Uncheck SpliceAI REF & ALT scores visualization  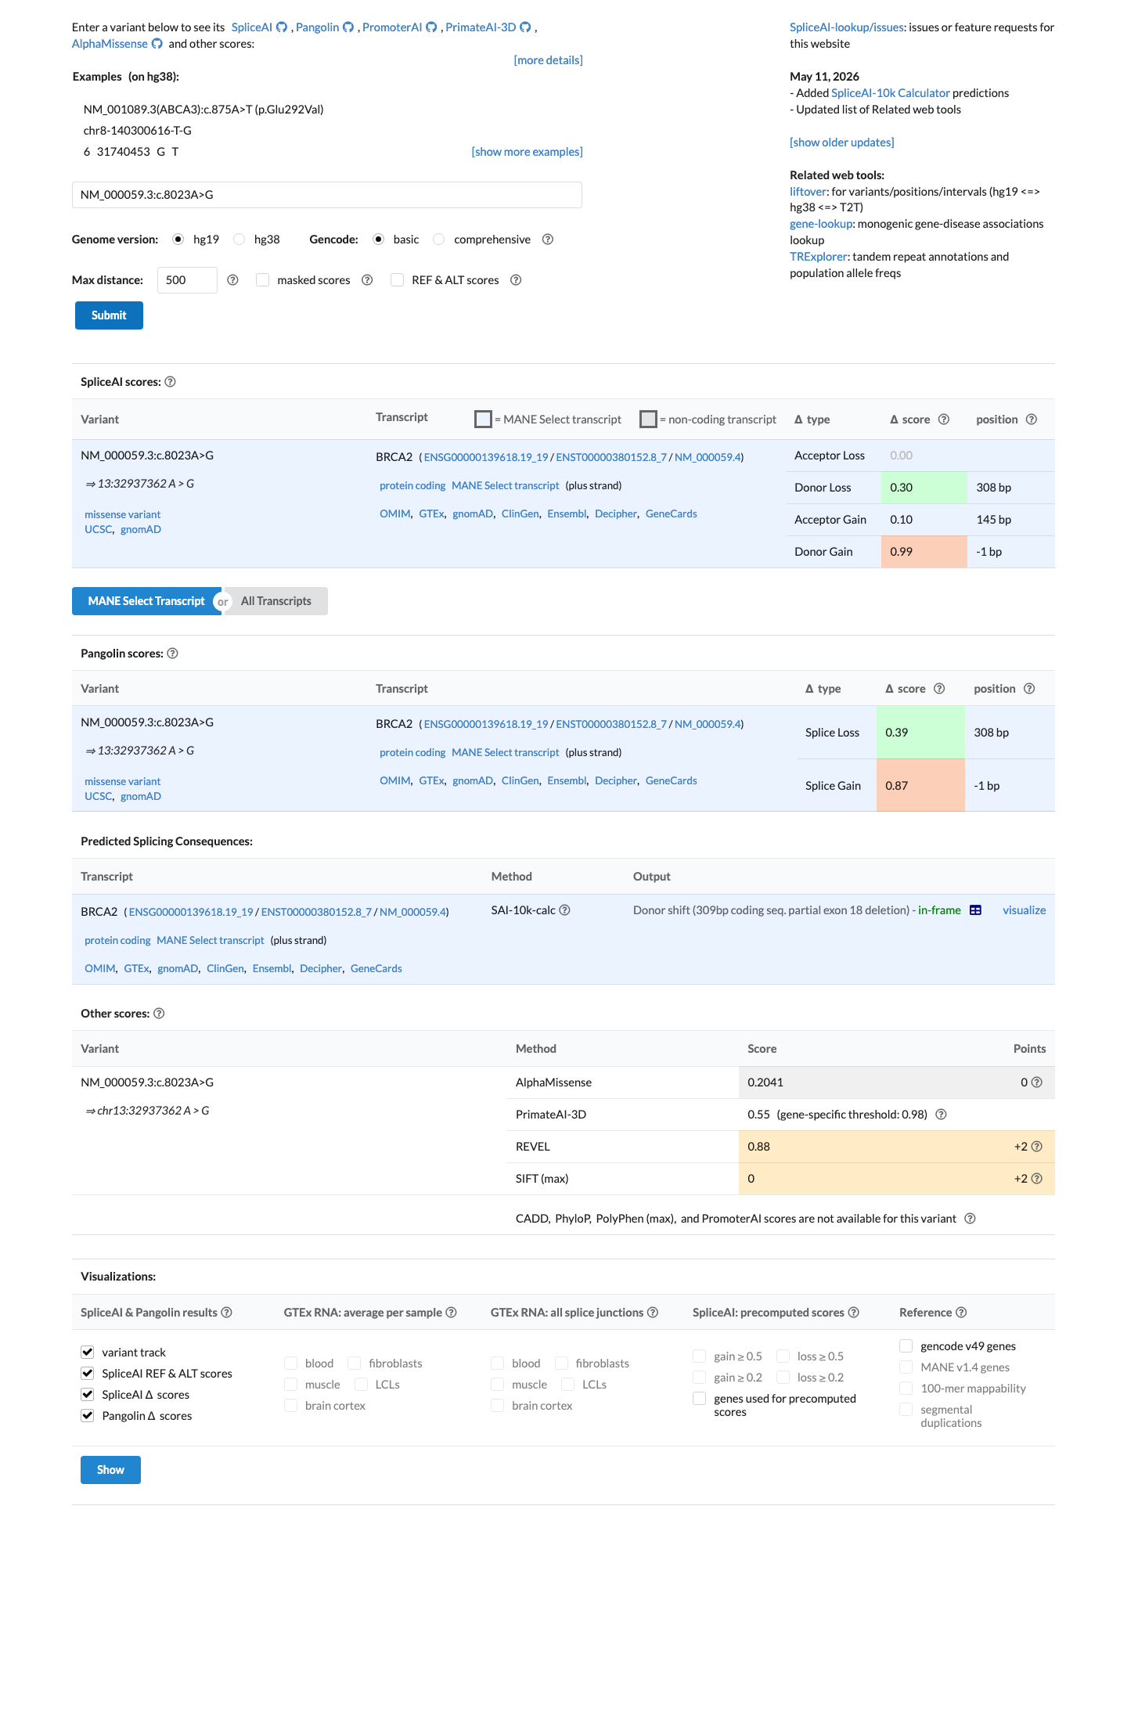click(x=88, y=1374)
